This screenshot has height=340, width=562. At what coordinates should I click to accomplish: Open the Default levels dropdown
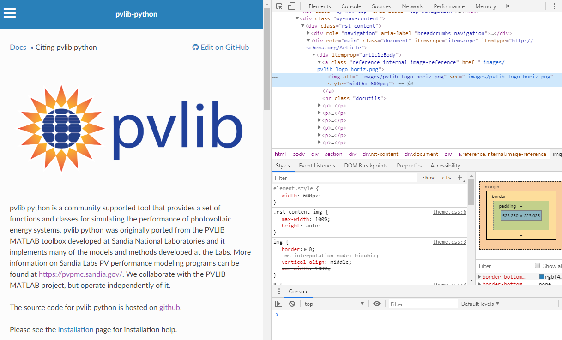pyautogui.click(x=480, y=304)
